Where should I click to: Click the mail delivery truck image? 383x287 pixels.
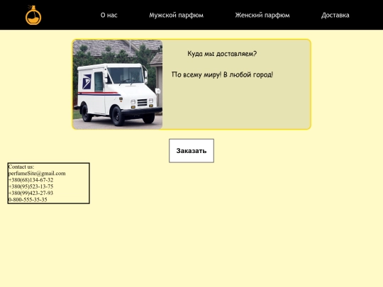pyautogui.click(x=118, y=84)
